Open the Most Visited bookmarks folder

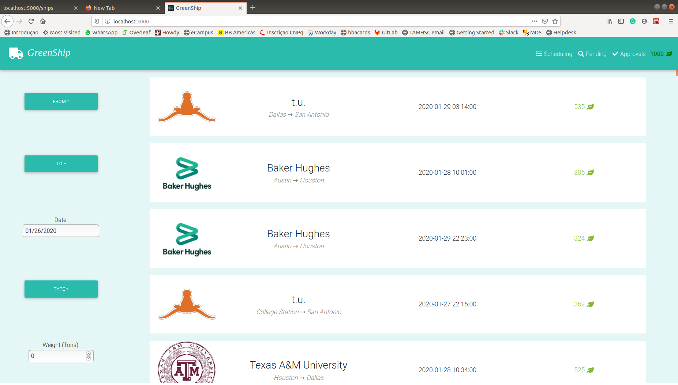pyautogui.click(x=61, y=33)
